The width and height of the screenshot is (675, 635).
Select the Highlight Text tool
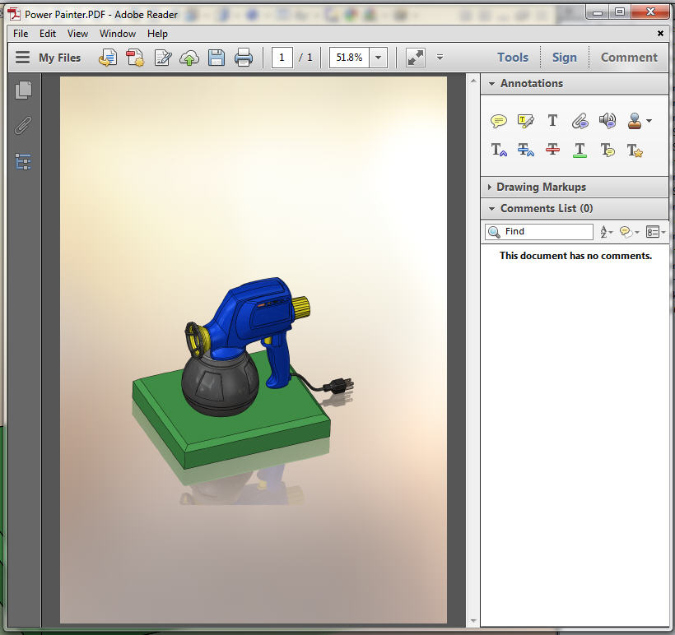525,121
